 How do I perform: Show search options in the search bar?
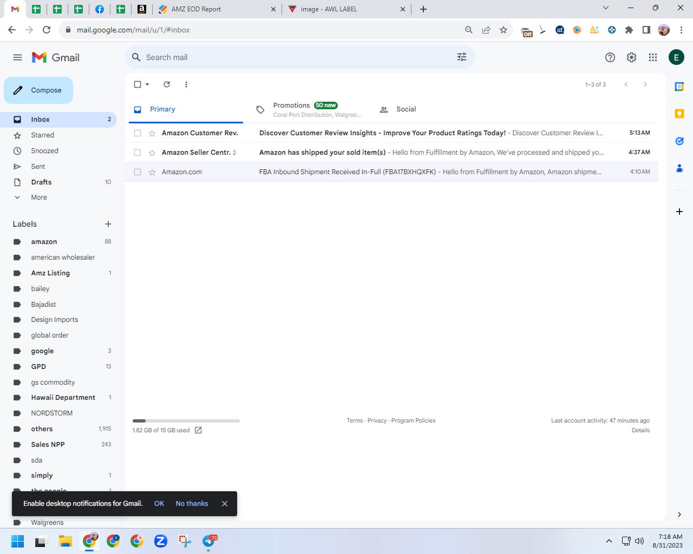[x=462, y=57]
